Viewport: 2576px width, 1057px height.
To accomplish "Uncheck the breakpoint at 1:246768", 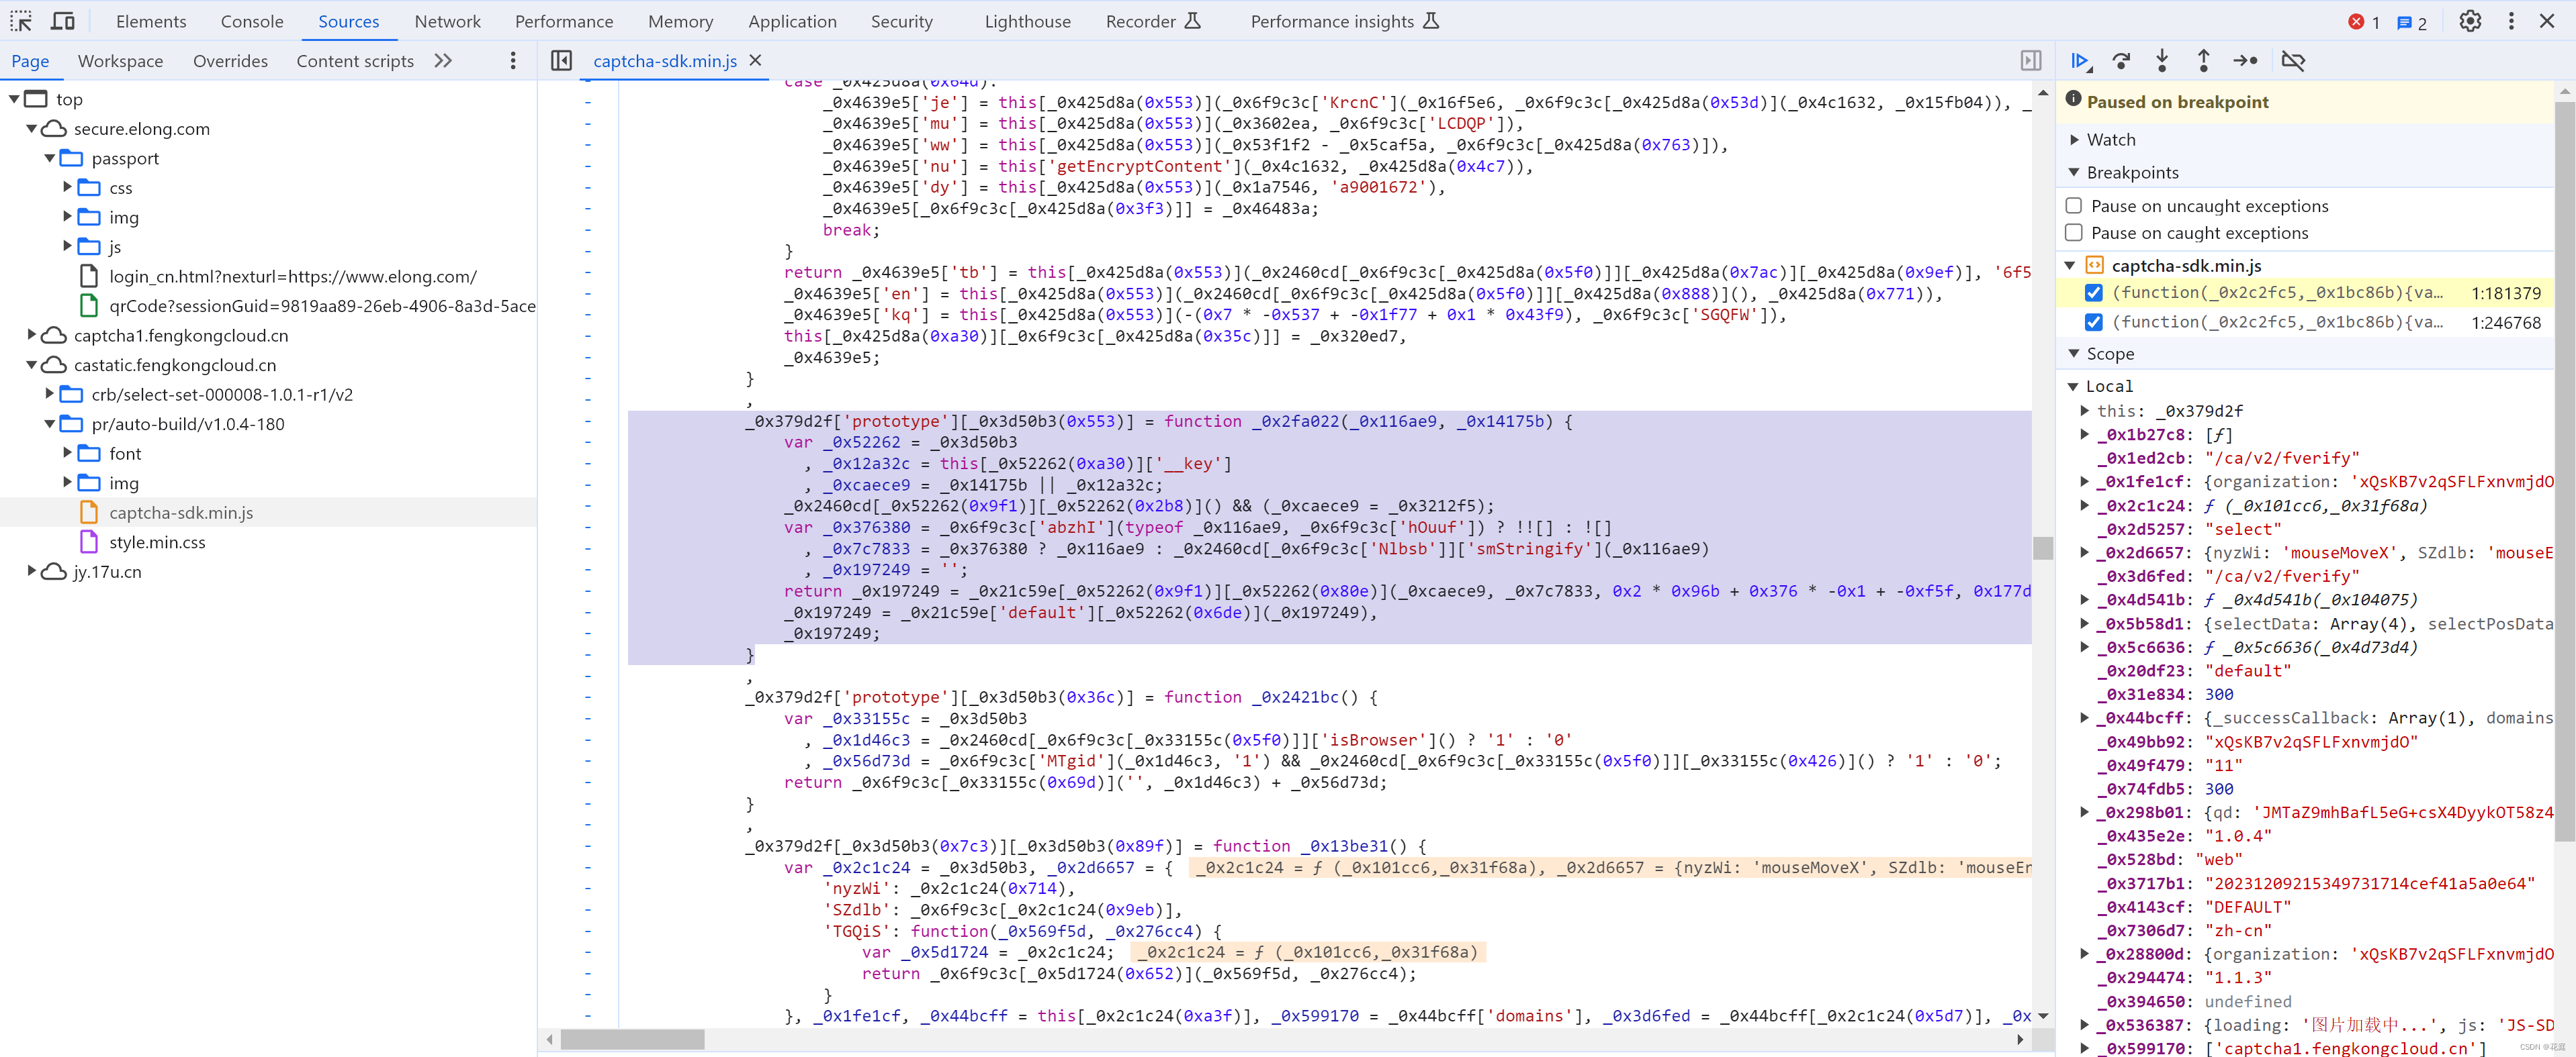I will pyautogui.click(x=2093, y=321).
